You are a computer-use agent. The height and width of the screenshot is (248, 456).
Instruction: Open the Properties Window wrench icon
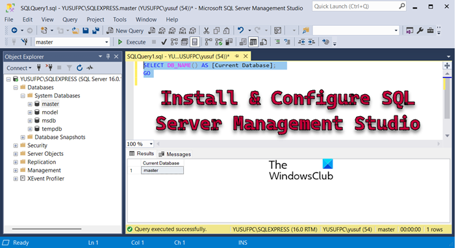click(420, 31)
